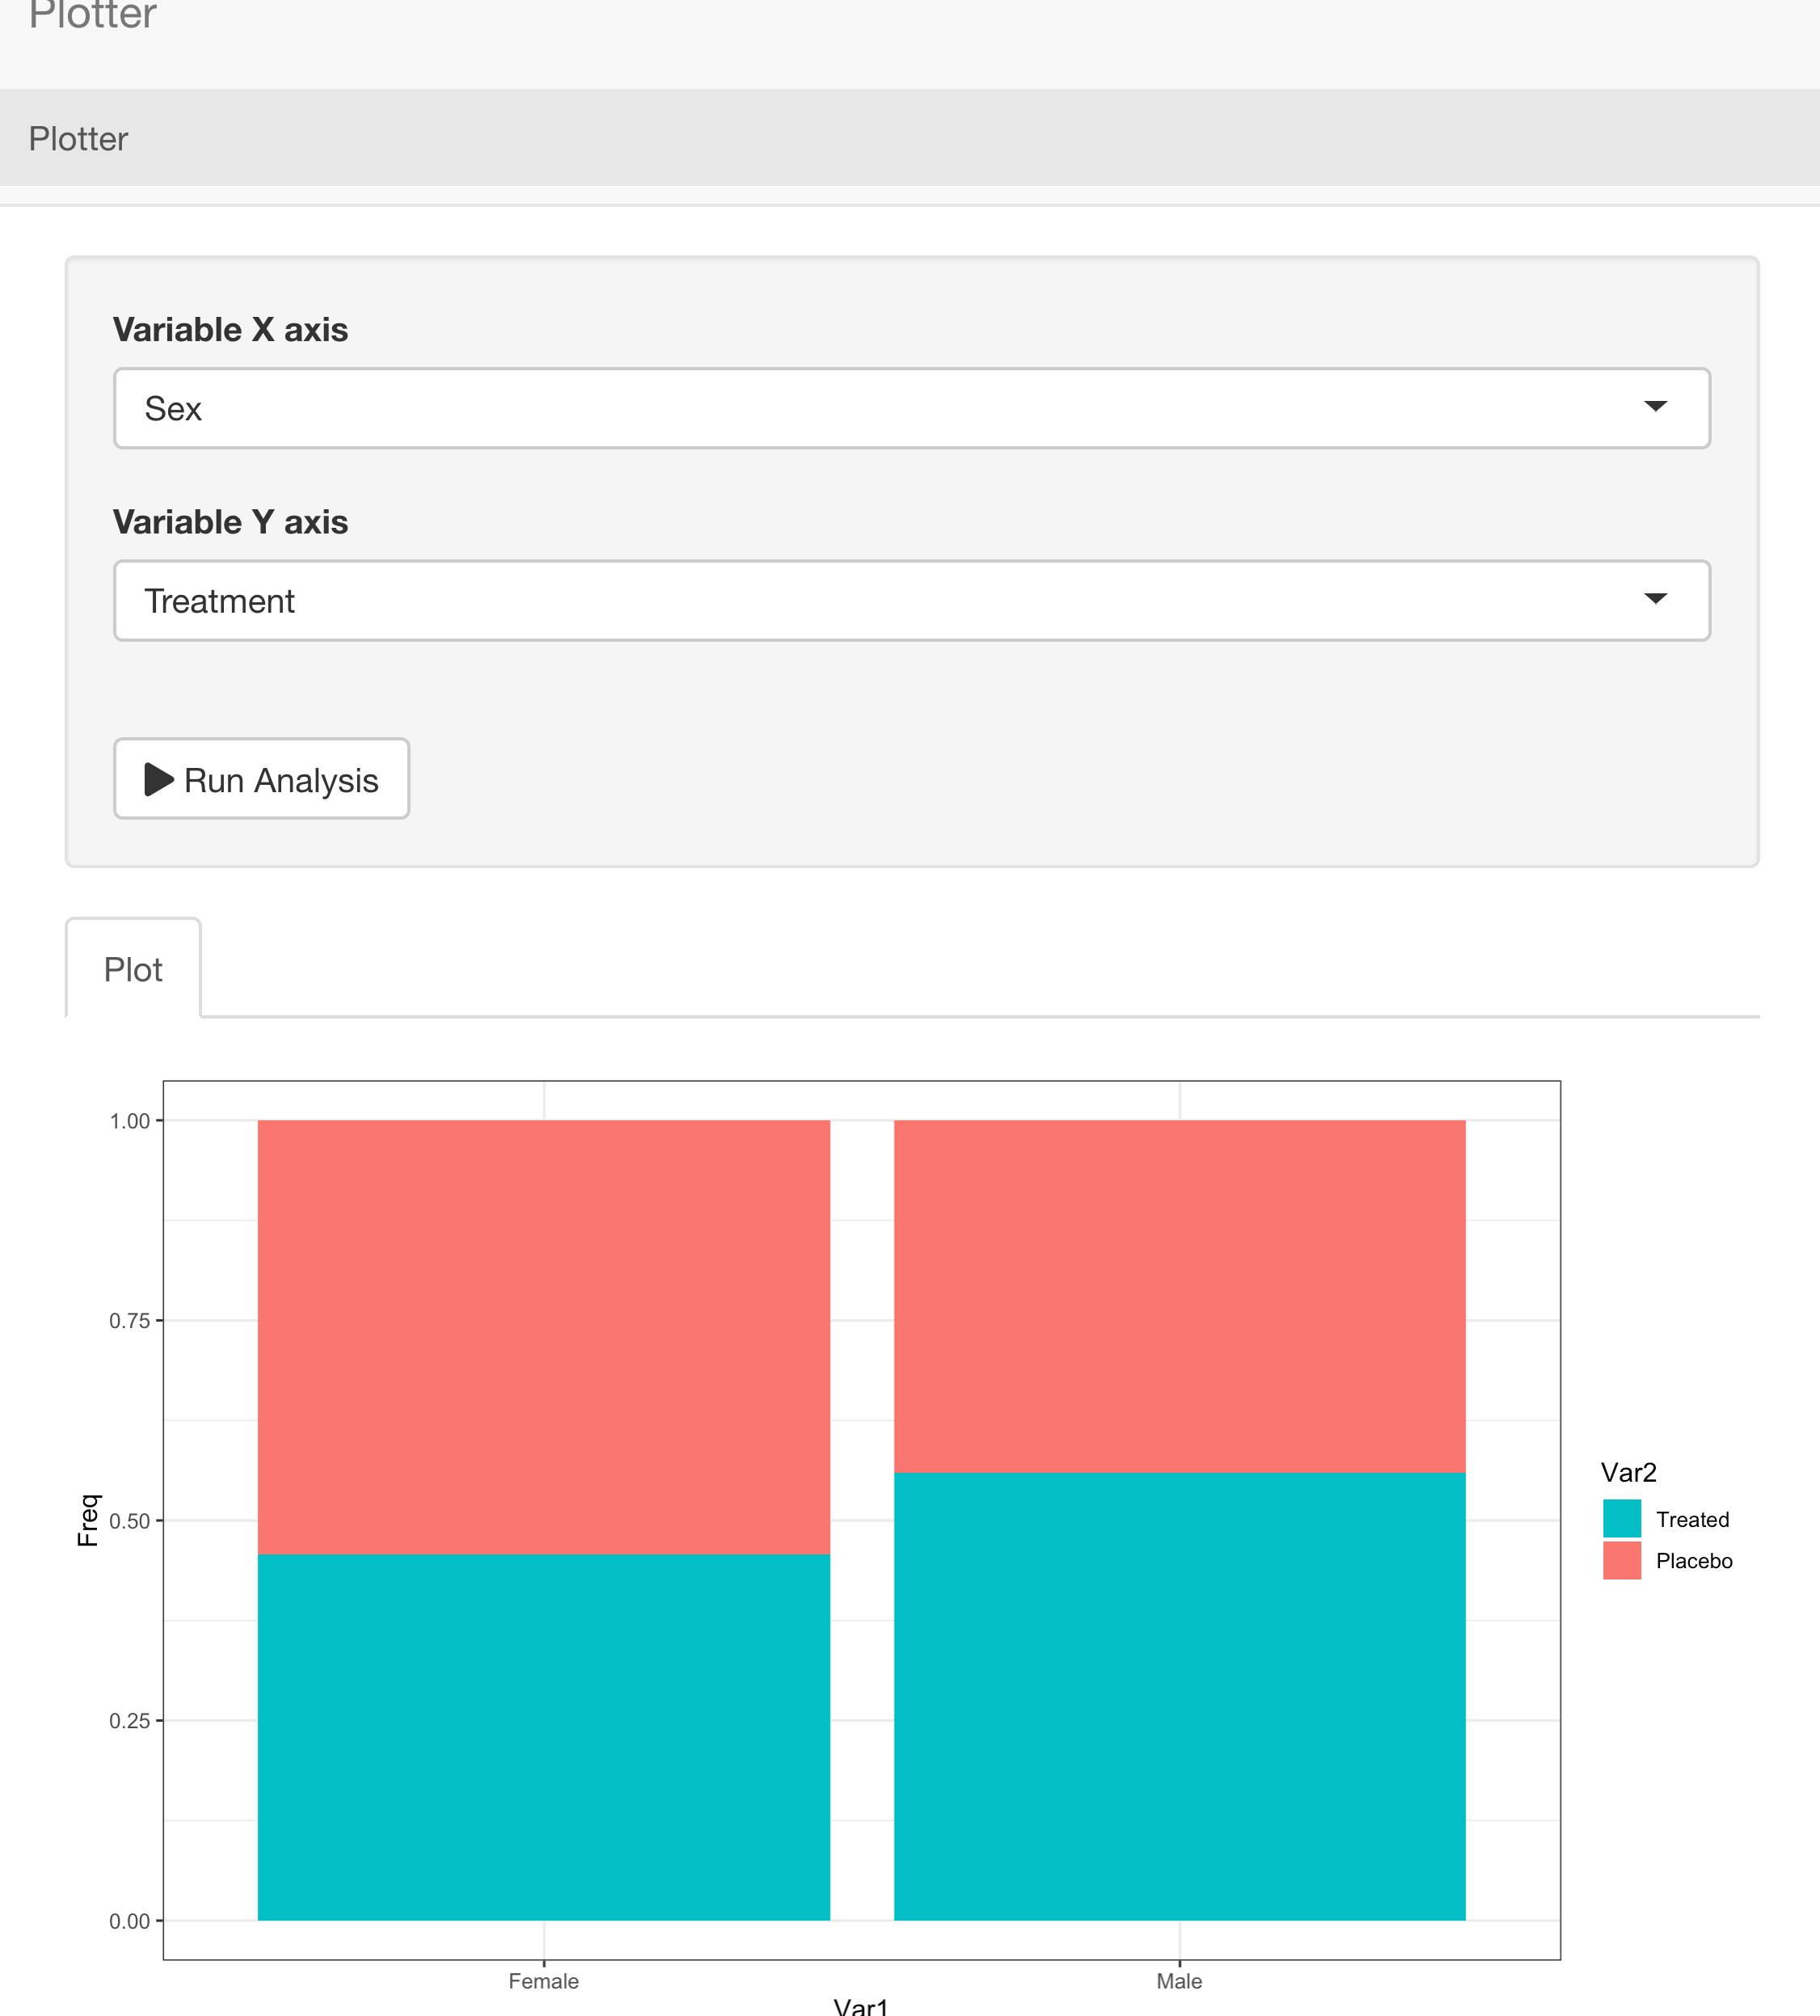Click the Male teal bar segment
Screen dimensions: 1820x2016
point(1180,1697)
